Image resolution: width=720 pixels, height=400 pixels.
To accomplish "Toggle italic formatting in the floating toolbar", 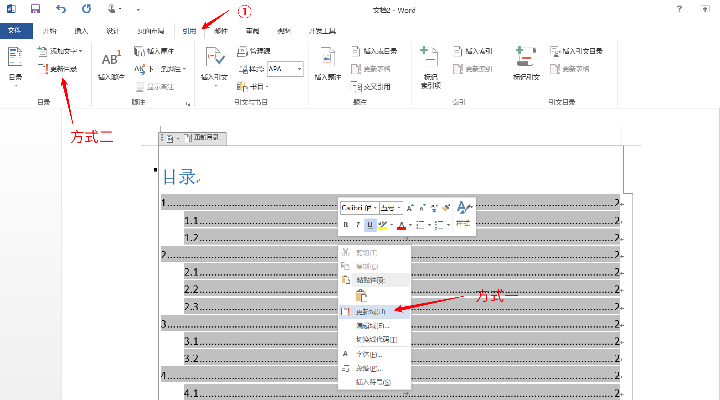I will click(358, 225).
